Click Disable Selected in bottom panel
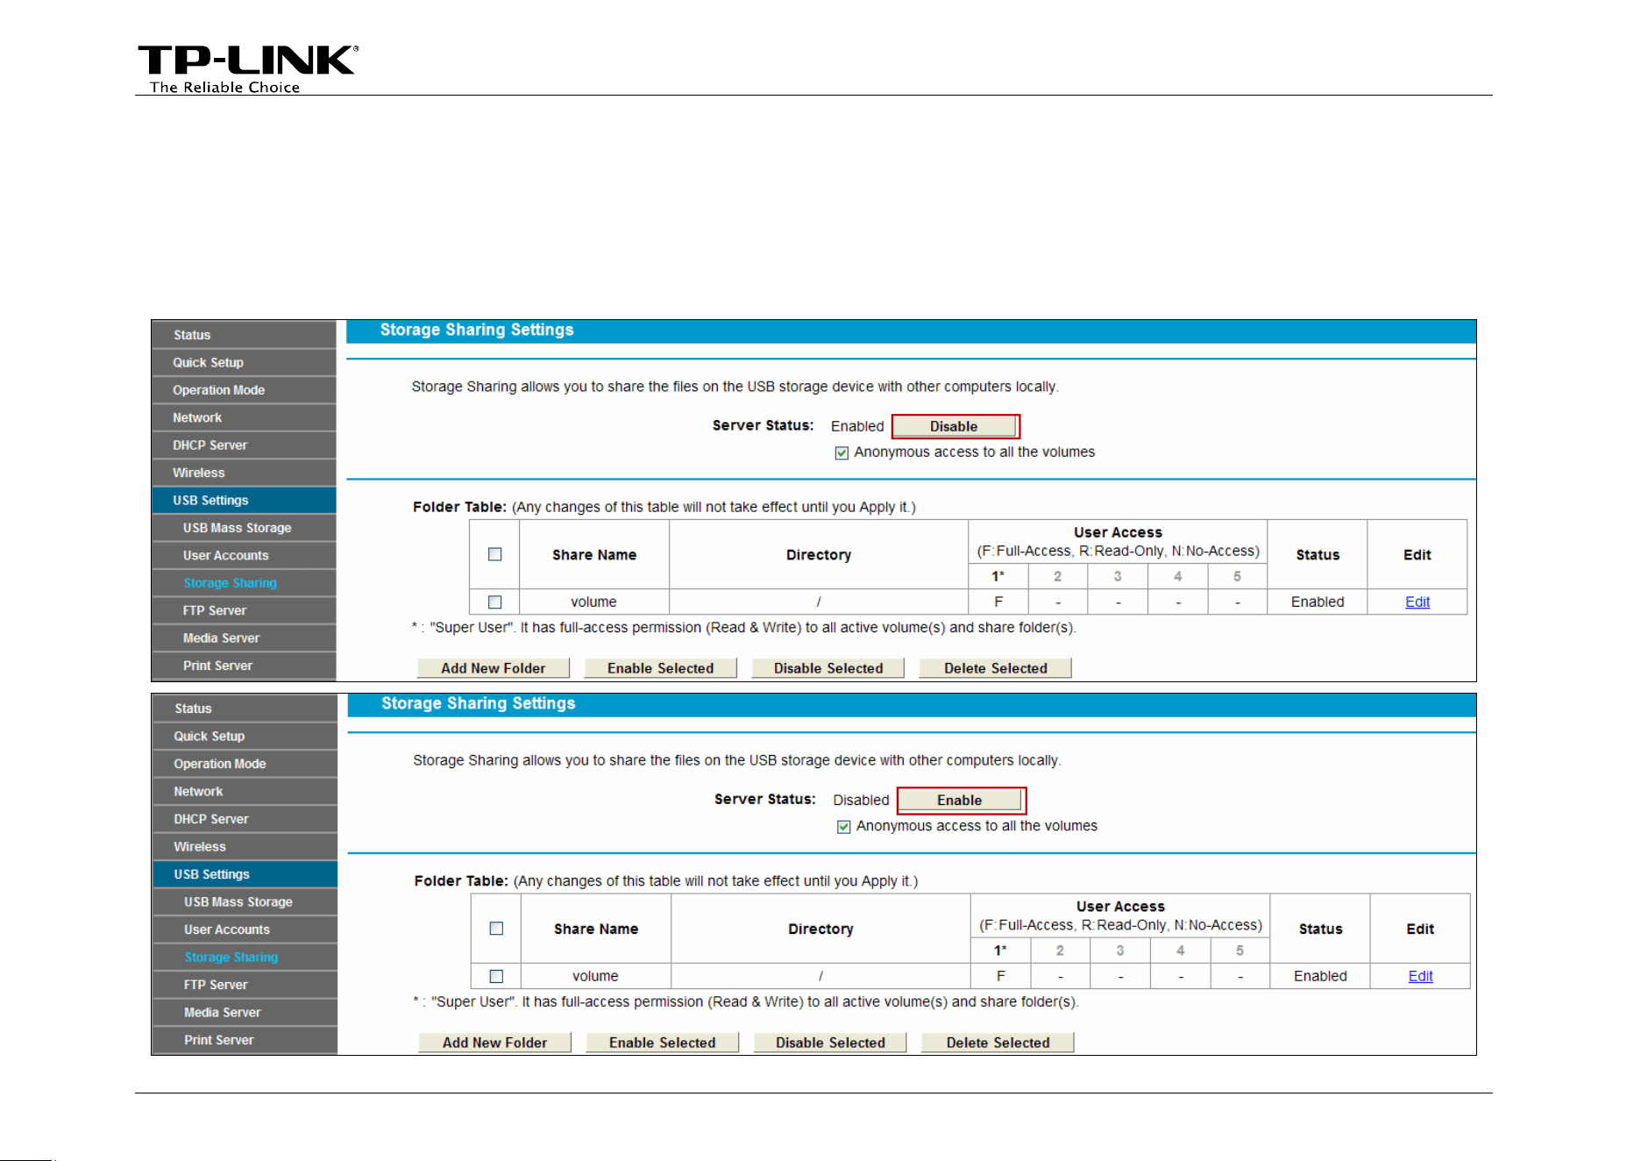This screenshot has width=1641, height=1161. coord(830,1043)
